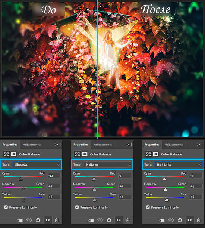Uncheck Preserve Luminosity in Shadows panel

pyautogui.click(x=6, y=207)
